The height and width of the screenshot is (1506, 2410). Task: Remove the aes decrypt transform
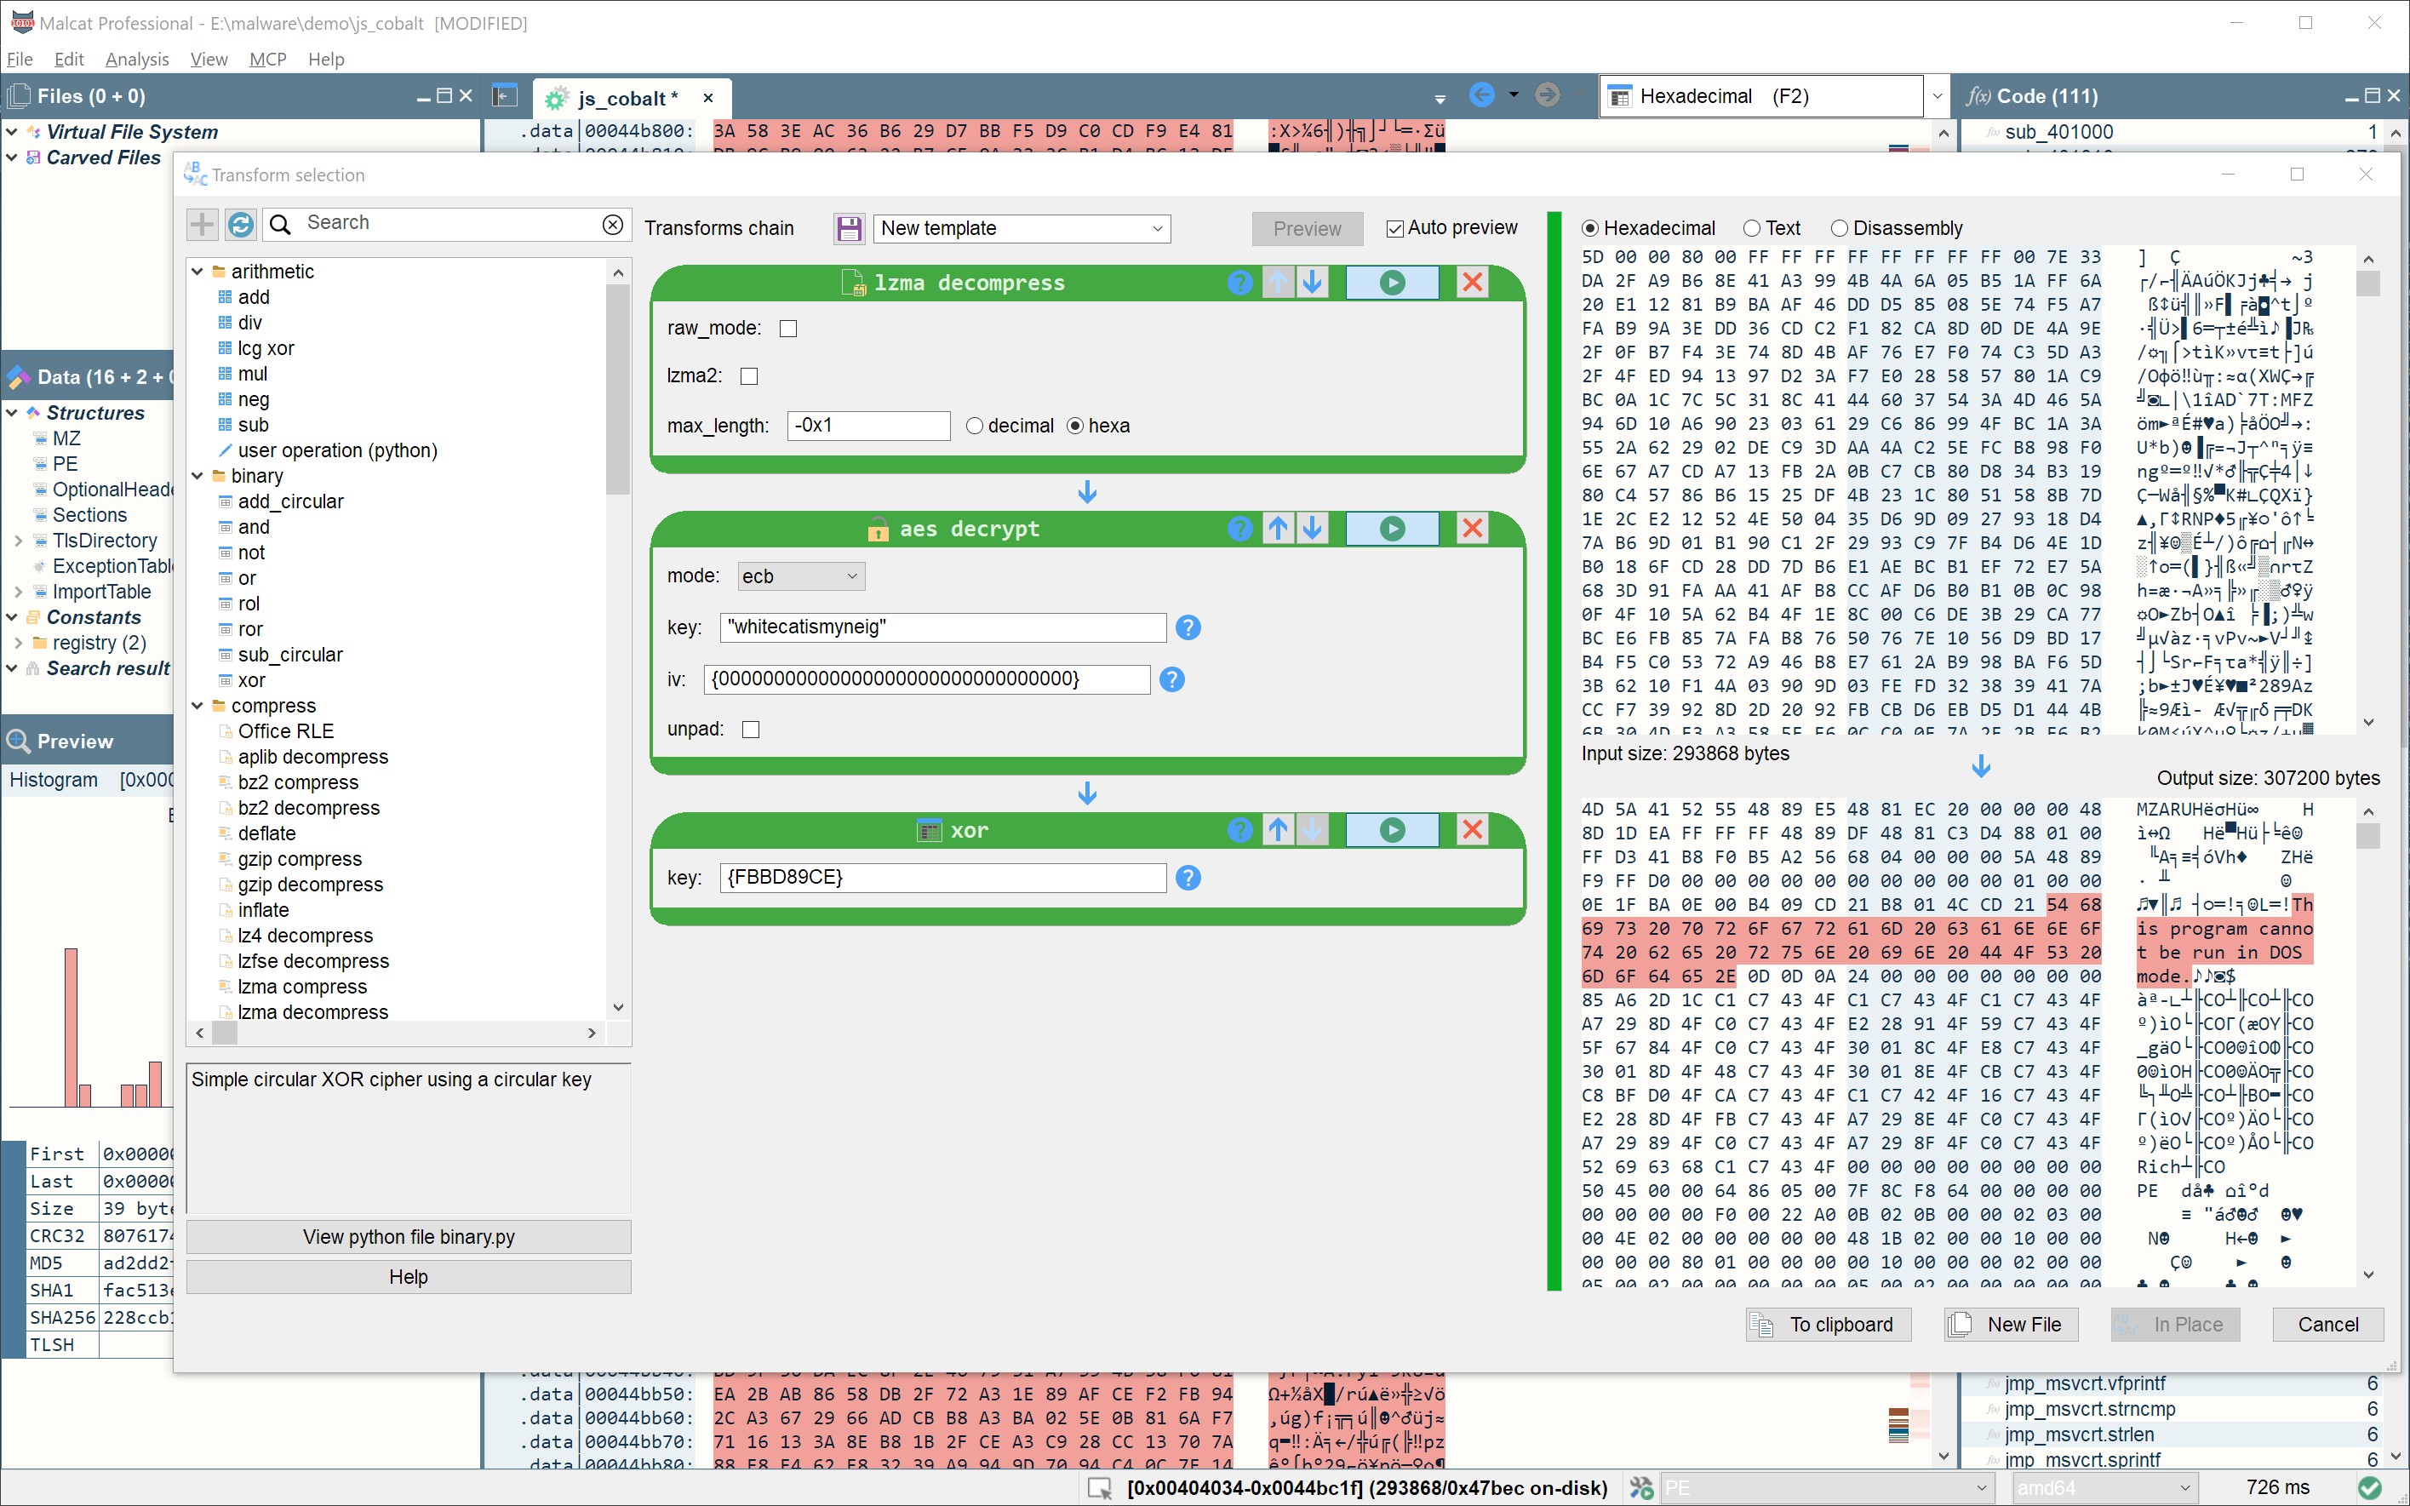[x=1472, y=528]
